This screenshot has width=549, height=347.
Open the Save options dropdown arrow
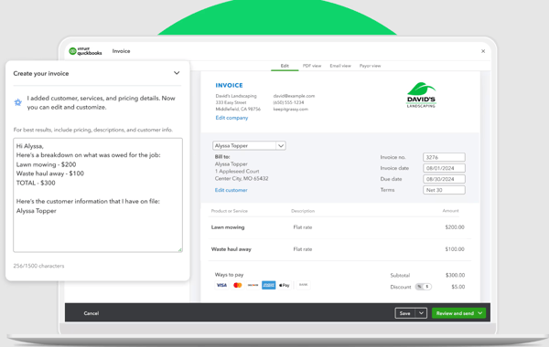[421, 313]
